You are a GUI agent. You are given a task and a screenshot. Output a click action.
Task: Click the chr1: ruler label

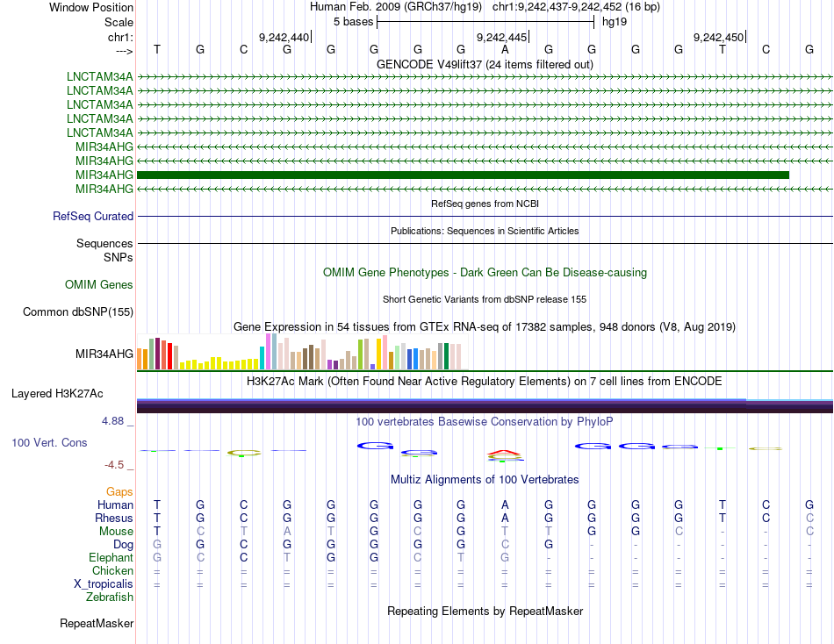[x=120, y=37]
